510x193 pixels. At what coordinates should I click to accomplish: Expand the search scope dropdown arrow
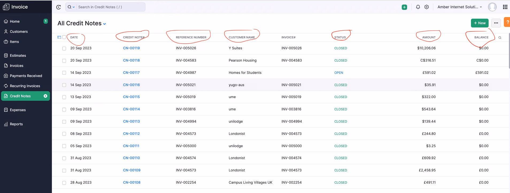(x=74, y=7)
